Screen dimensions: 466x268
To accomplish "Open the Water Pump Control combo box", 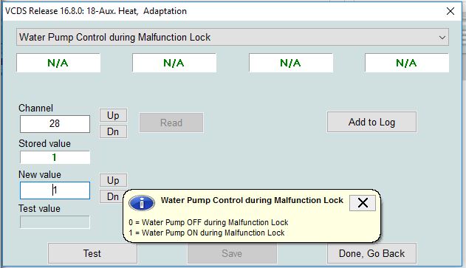I will pos(233,37).
